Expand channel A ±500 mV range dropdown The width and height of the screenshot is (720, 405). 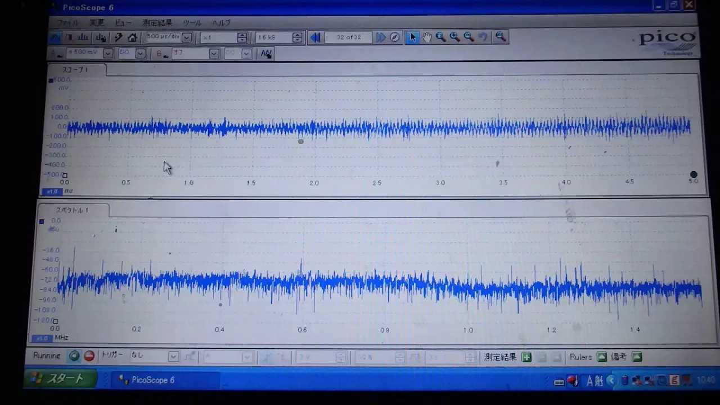point(108,53)
